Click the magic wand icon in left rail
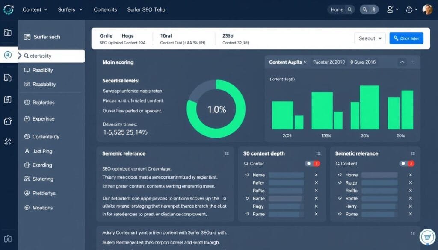The width and height of the screenshot is (438, 250). (8, 141)
